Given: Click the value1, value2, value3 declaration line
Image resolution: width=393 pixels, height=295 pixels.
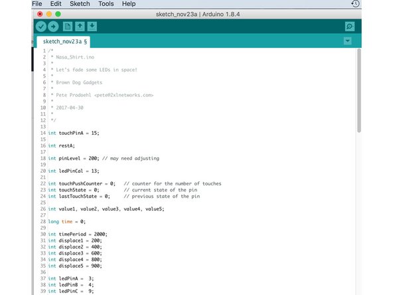Looking at the screenshot, I should [106, 209].
